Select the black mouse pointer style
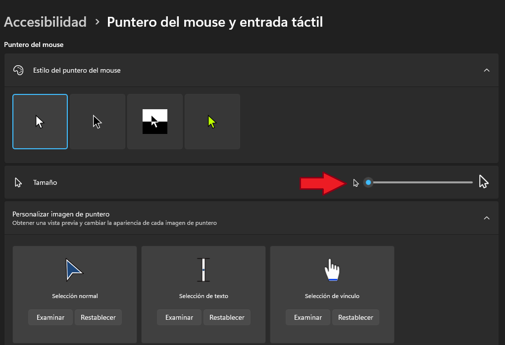The image size is (505, 345). [x=98, y=122]
